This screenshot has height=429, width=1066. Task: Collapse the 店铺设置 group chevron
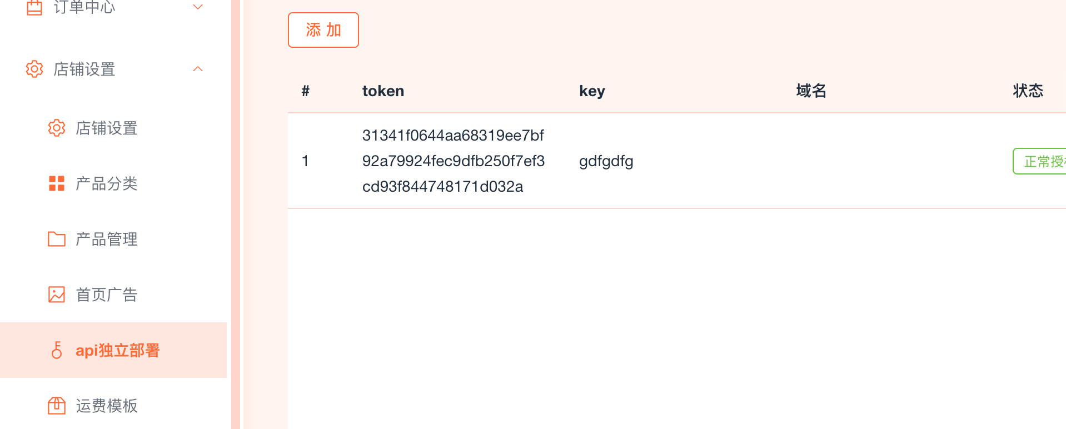[198, 69]
